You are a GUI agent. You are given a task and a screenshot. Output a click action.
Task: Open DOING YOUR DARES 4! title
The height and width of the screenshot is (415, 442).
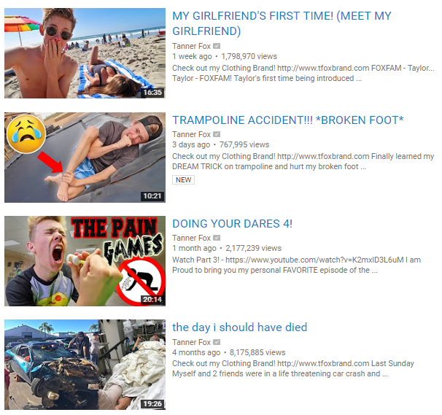pos(232,224)
